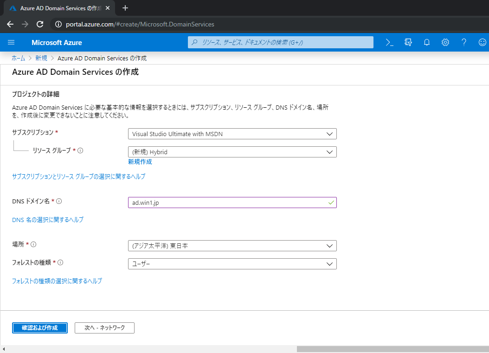Viewport: 489px width, 353px height.
Task: Select the Azure AD Domain Services browser tab
Action: pos(59,8)
